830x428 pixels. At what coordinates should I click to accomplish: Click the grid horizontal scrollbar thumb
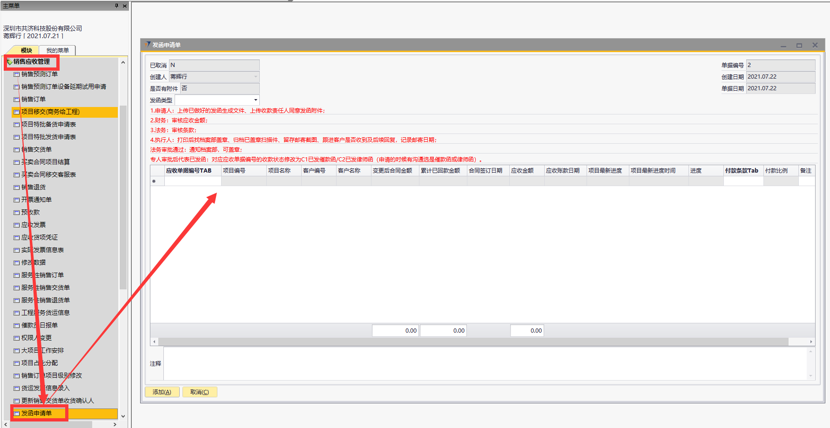click(x=473, y=342)
